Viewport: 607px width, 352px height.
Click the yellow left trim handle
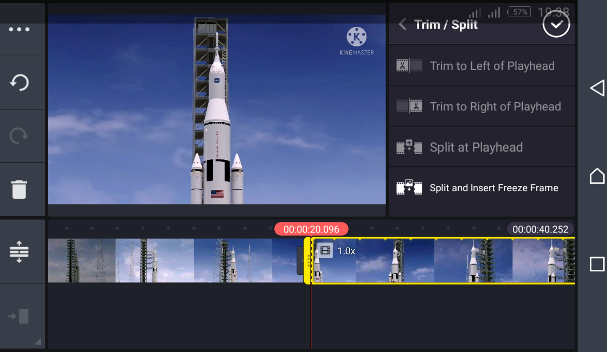click(307, 261)
